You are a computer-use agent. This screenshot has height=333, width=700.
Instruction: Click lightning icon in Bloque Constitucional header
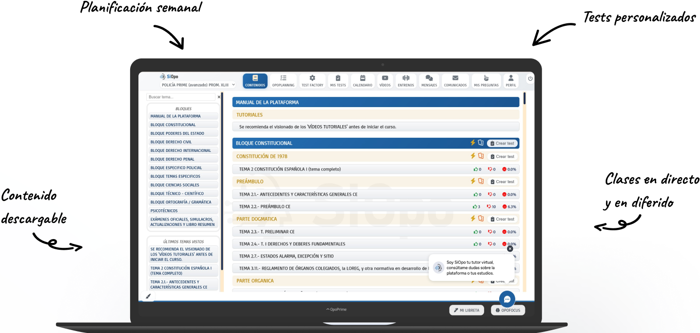pyautogui.click(x=472, y=143)
